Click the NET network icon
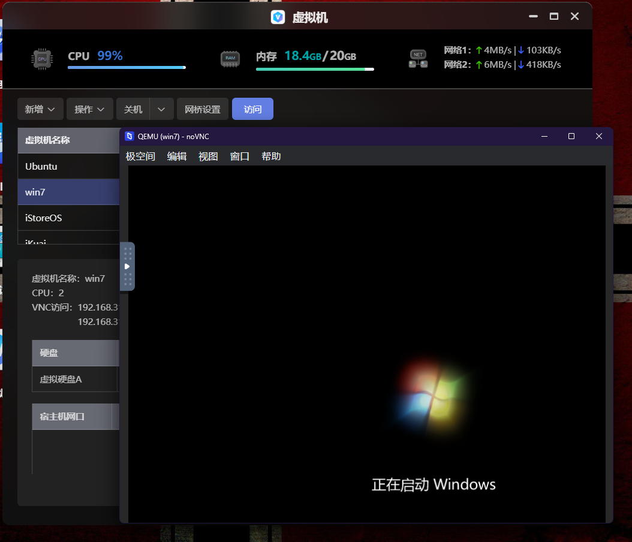 tap(418, 59)
